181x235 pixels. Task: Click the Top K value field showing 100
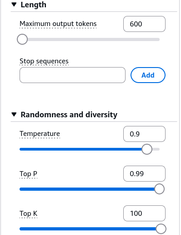tap(144, 214)
